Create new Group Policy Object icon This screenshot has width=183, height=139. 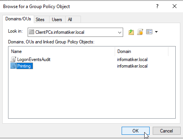140,32
